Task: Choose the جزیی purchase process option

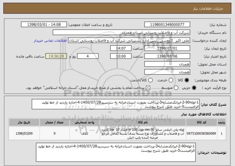Action: pos(194,88)
